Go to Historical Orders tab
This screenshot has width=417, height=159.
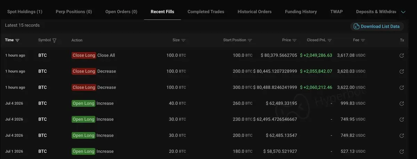click(255, 11)
